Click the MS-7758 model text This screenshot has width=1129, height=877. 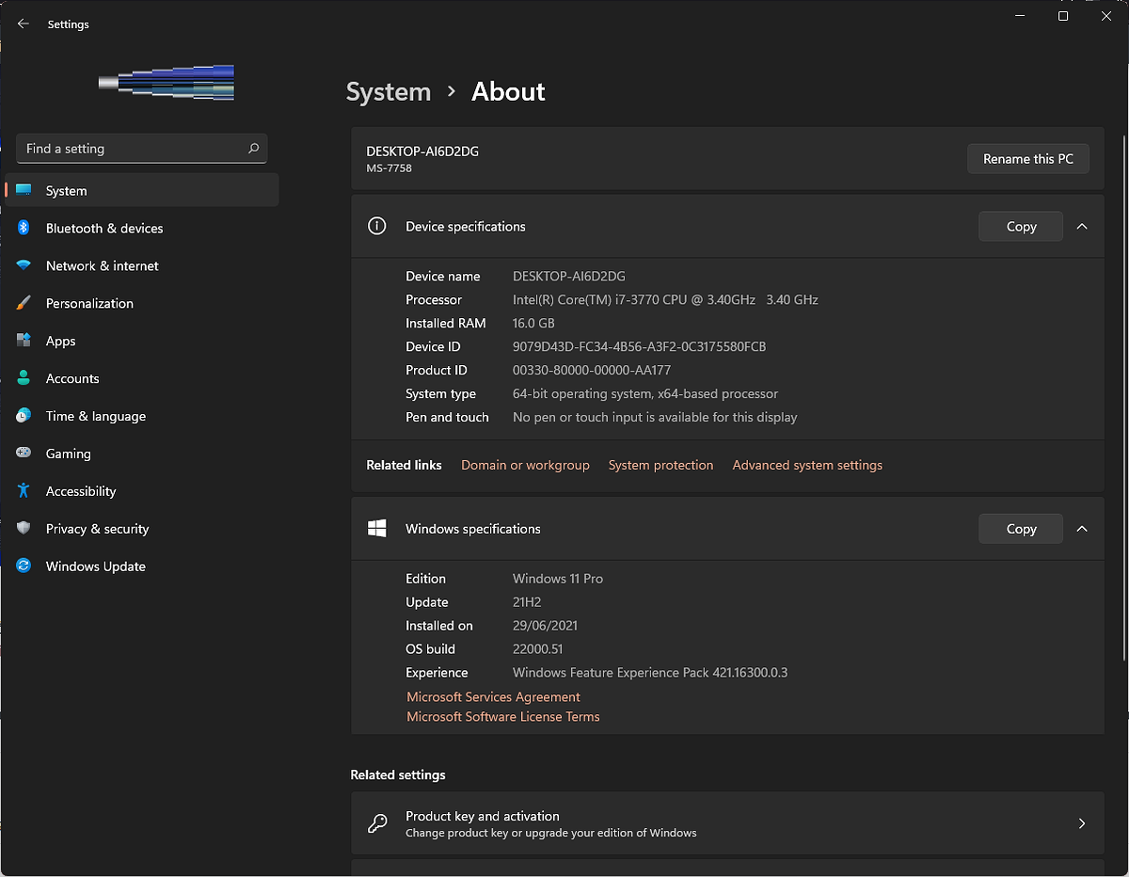[x=389, y=168]
